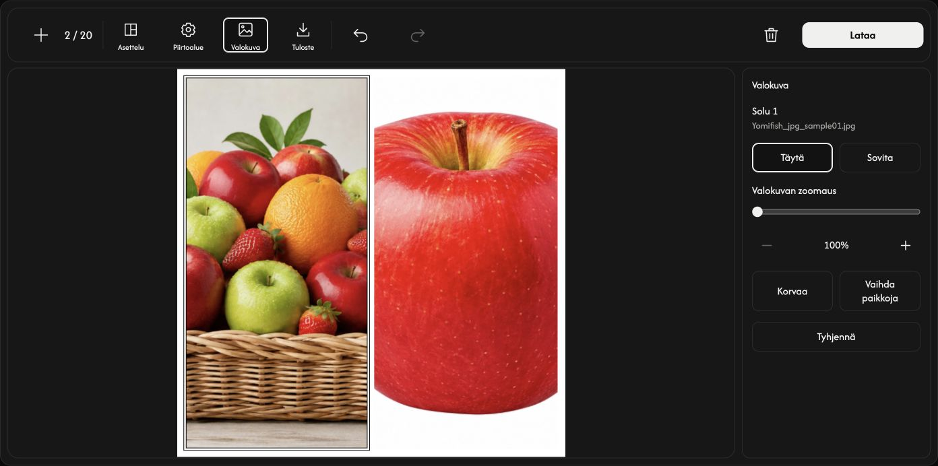Undo the last action
938x466 pixels.
(x=361, y=35)
